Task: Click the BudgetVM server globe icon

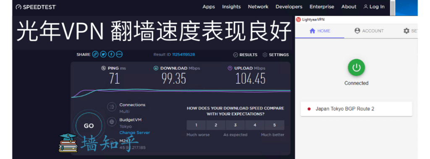Action: click(x=112, y=122)
